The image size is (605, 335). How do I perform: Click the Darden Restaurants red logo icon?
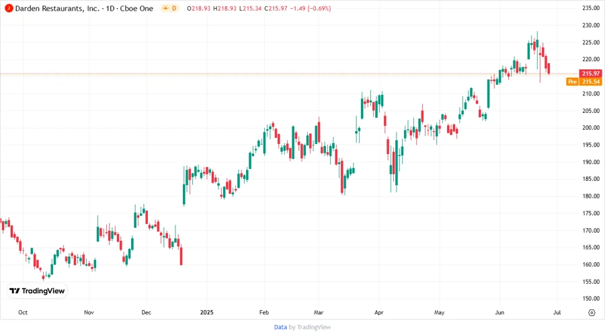coord(9,8)
